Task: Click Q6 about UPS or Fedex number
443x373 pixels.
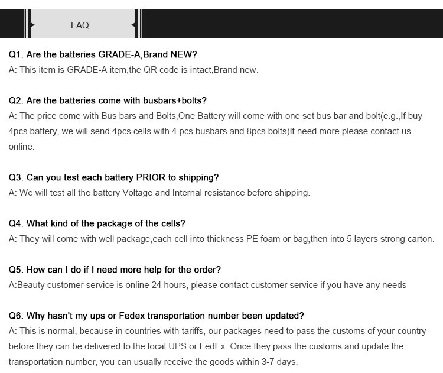Action: 156,316
